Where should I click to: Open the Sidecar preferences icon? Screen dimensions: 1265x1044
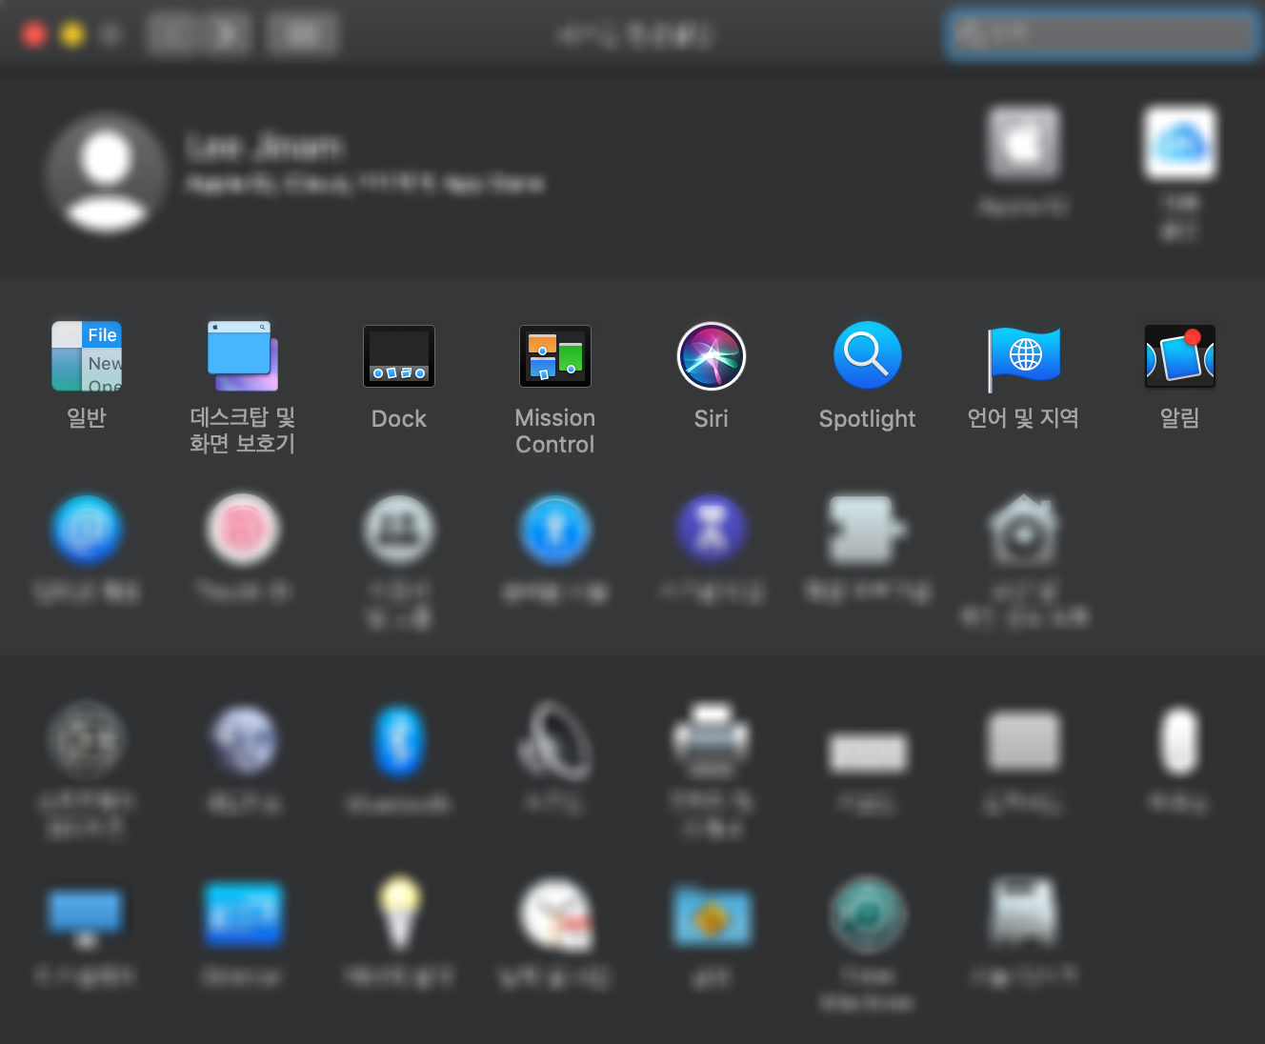(x=243, y=914)
